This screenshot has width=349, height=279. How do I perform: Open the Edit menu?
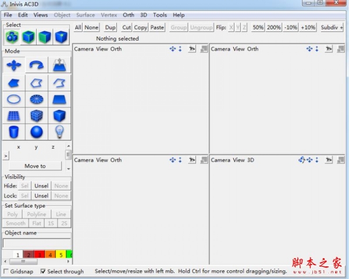tap(23, 15)
